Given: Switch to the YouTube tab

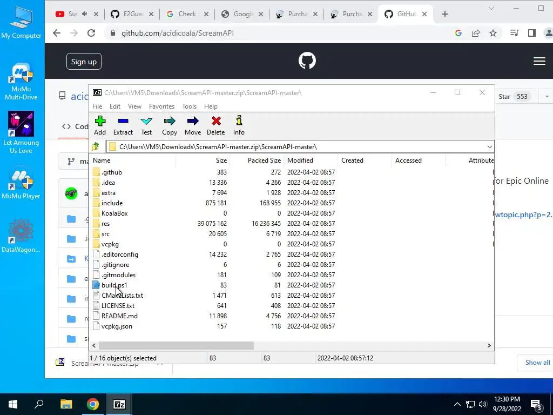Looking at the screenshot, I should tap(78, 14).
